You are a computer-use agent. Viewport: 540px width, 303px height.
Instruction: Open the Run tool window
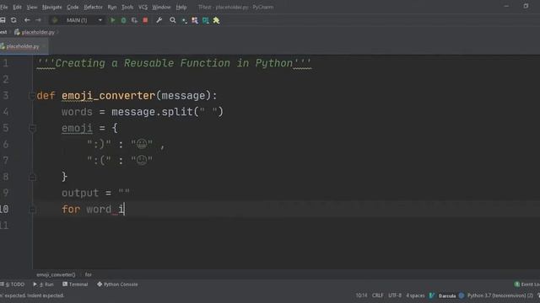pos(43,284)
